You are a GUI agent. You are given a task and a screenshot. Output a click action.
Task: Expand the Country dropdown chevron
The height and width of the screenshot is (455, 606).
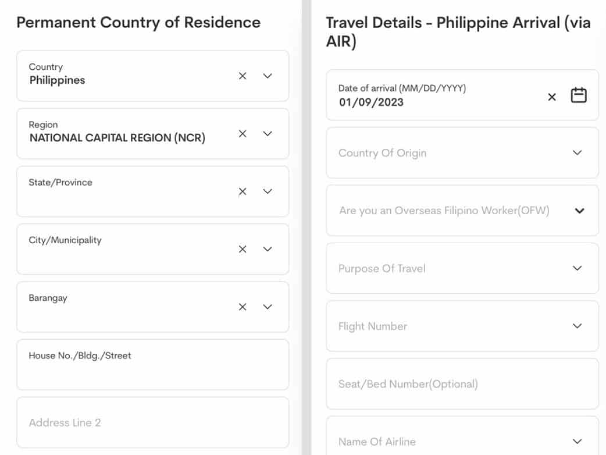coord(268,76)
